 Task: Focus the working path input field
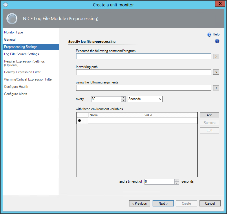coord(144,72)
